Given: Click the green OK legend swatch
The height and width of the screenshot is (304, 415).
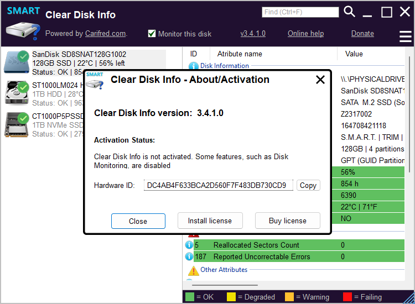Looking at the screenshot, I should (190, 297).
